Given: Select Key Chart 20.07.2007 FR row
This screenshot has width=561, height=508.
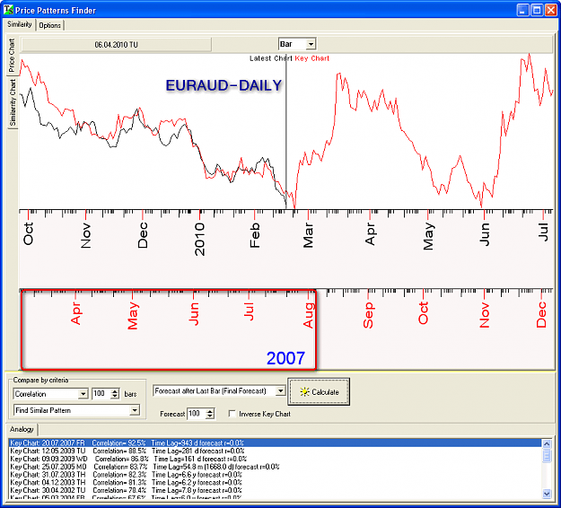Looking at the screenshot, I should click(275, 442).
